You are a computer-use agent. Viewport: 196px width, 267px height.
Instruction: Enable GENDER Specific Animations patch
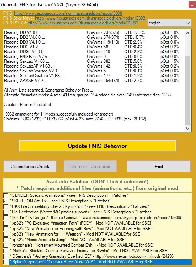[6, 195]
